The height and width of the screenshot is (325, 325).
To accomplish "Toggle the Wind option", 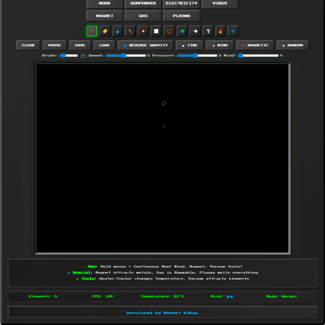I will point(219,45).
